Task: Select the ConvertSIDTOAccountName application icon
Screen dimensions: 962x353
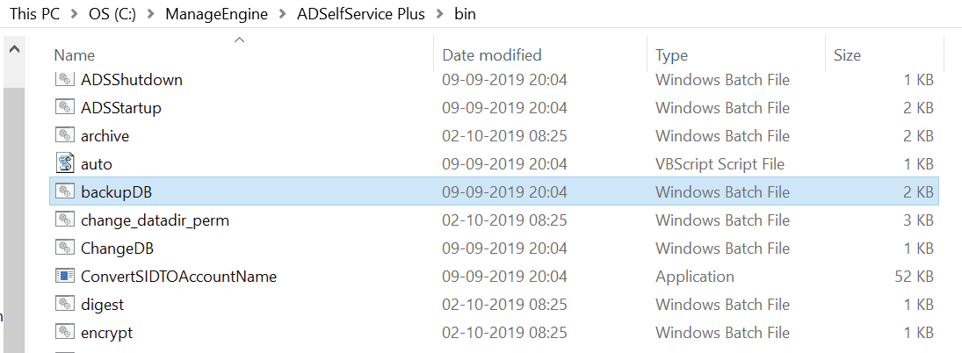Action: click(x=65, y=276)
